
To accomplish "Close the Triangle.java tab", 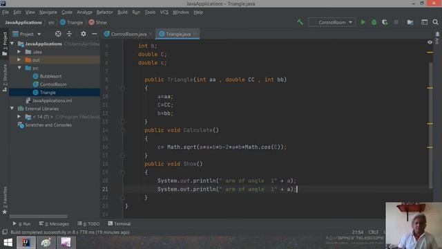I will pyautogui.click(x=195, y=34).
